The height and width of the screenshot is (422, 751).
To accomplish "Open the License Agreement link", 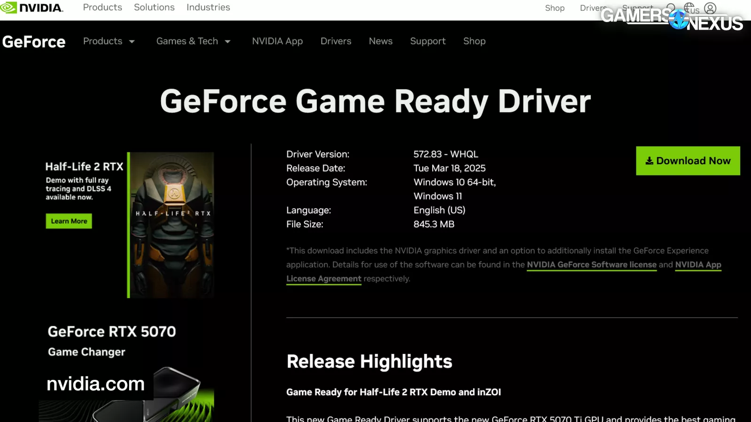I will coord(324,279).
